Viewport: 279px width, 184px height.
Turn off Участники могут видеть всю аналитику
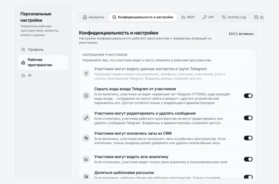pos(248,159)
